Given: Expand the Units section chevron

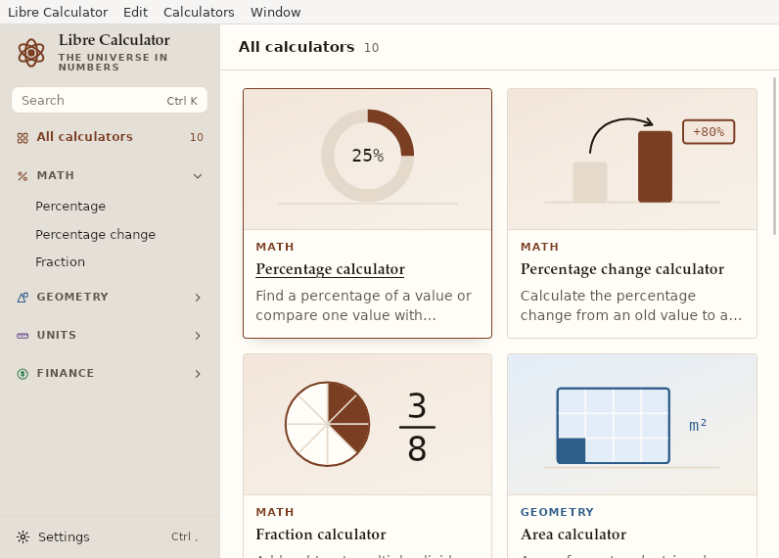Looking at the screenshot, I should [x=198, y=336].
